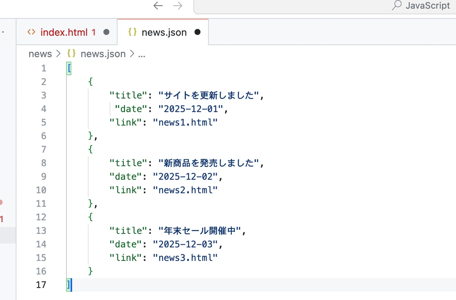Click the "news" folder breadcrumb
Screen dimensions: 456x300
[40, 54]
